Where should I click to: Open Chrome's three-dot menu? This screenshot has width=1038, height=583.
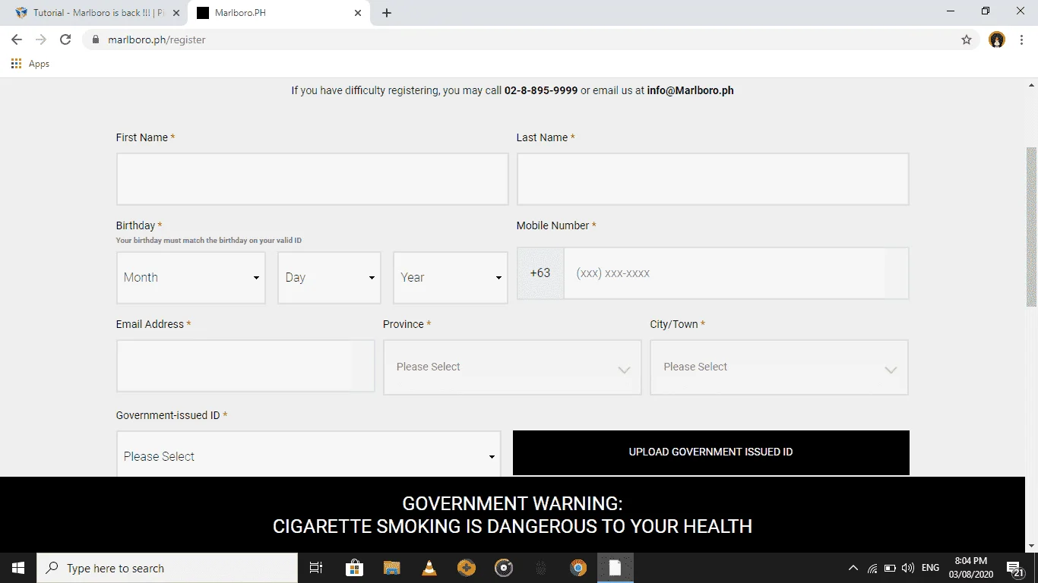[1021, 39]
